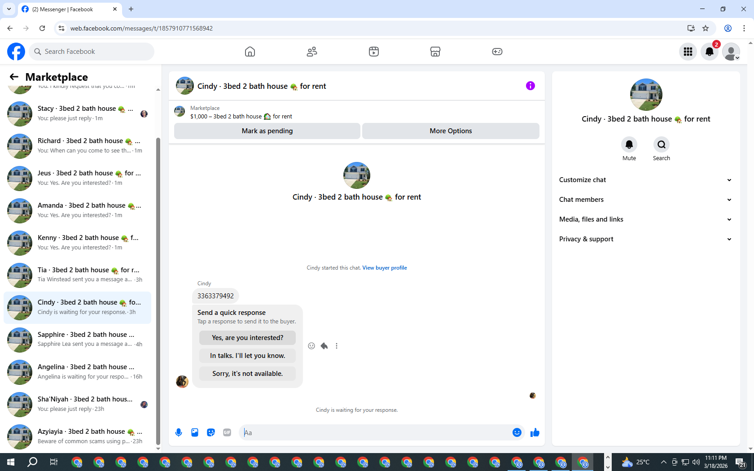Open Reels video icon in navigation
This screenshot has height=471, width=754.
click(x=374, y=52)
